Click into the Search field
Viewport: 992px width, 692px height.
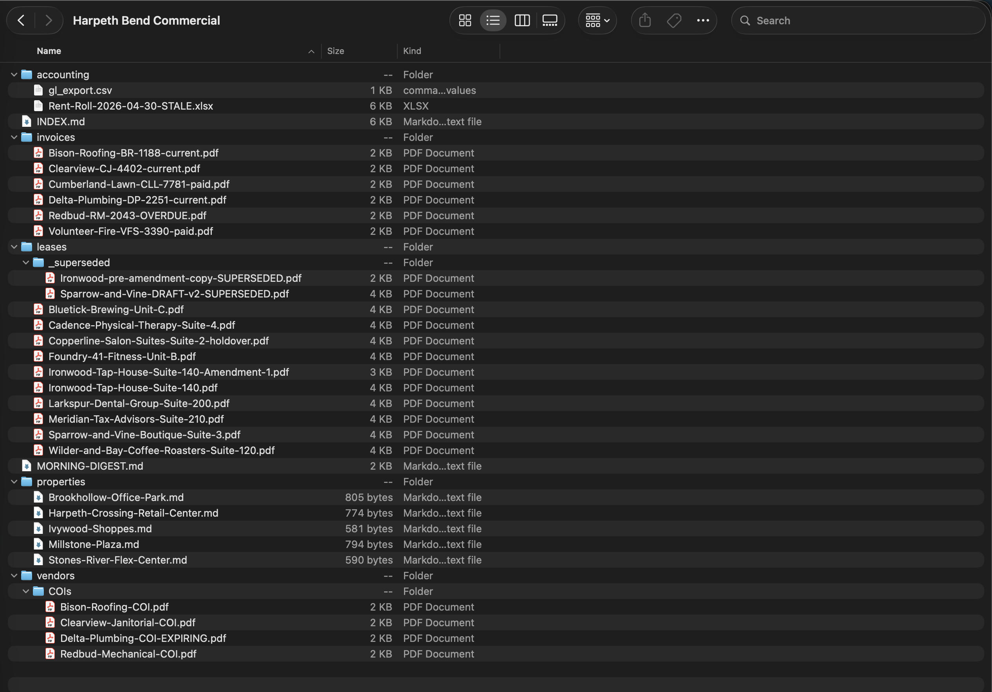click(x=858, y=20)
